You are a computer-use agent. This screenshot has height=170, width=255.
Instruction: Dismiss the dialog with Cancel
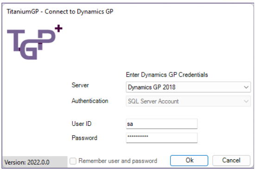pos(231,161)
